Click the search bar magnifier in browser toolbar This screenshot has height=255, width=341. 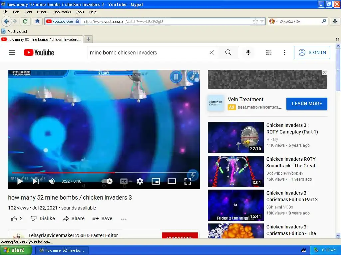point(324,21)
